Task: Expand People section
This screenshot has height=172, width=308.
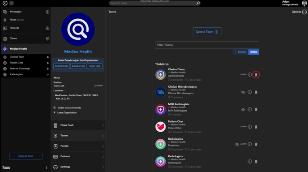Action: click(x=78, y=146)
